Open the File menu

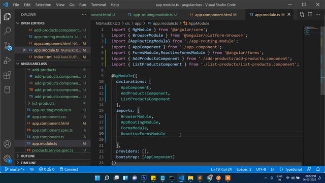pyautogui.click(x=16, y=5)
